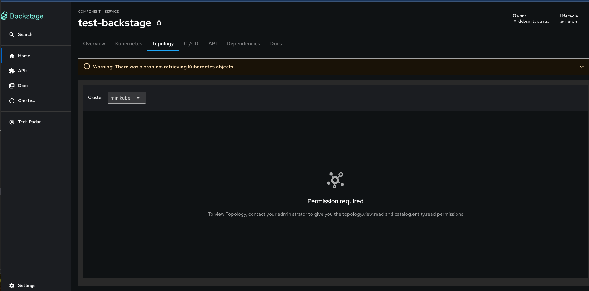Open the API tab
This screenshot has width=589, height=291.
click(x=212, y=44)
